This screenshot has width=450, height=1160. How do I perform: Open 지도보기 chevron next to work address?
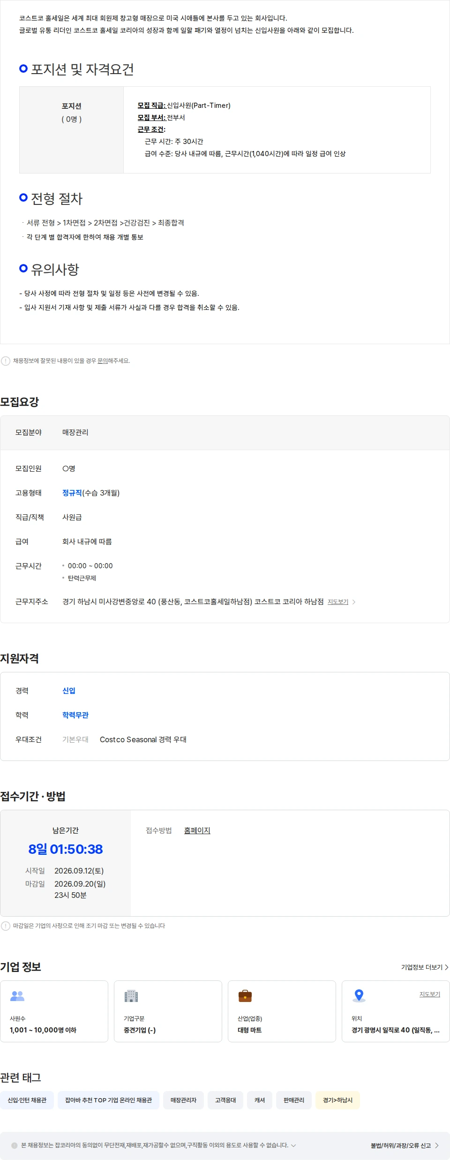point(354,602)
